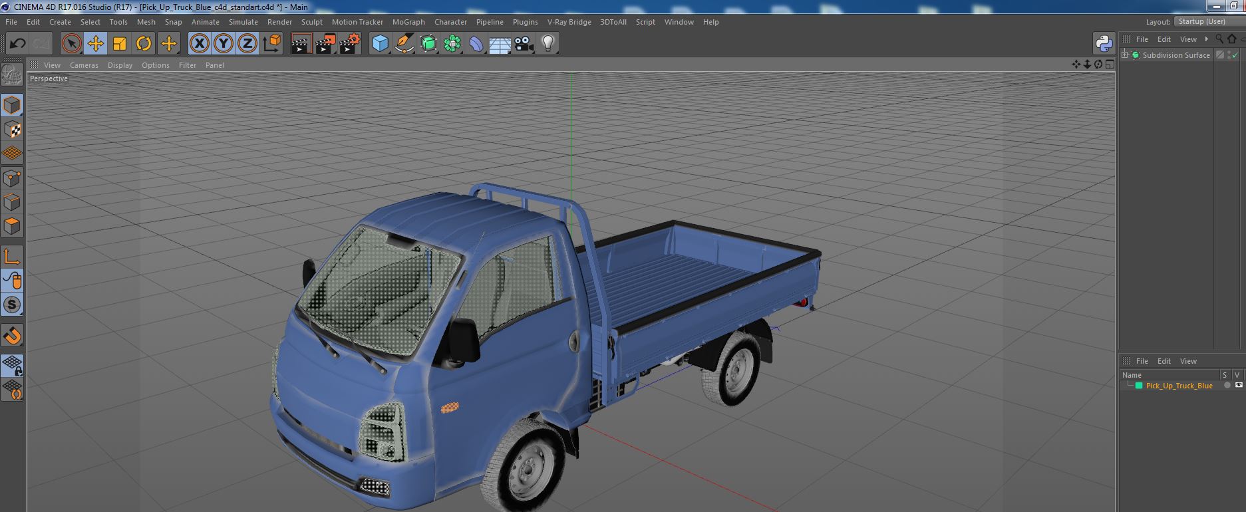This screenshot has height=512, width=1246.
Task: Click Object Manager search magnifier icon
Action: click(1219, 39)
